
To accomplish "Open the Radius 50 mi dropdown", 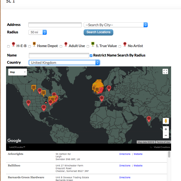I will [x=37, y=32].
